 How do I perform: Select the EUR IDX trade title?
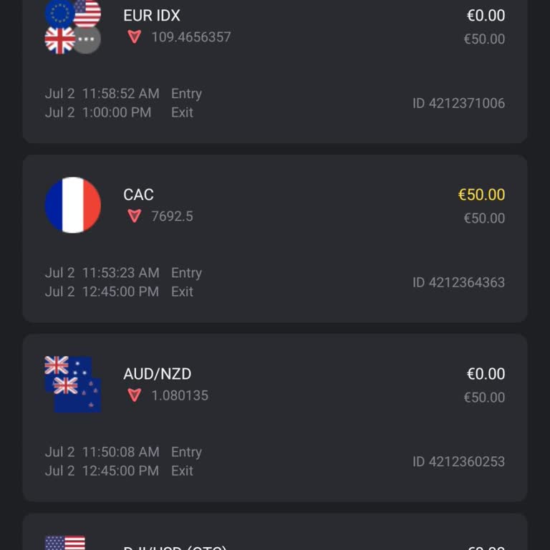point(152,15)
